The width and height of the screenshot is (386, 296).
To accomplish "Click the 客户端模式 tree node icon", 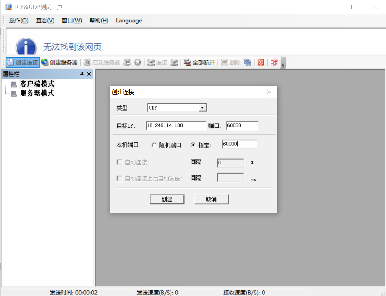I will coord(14,84).
